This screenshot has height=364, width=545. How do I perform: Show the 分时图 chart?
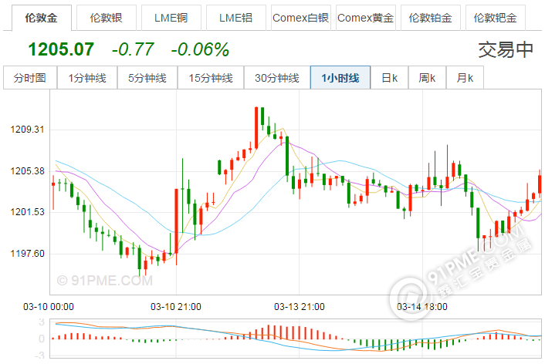(30, 78)
